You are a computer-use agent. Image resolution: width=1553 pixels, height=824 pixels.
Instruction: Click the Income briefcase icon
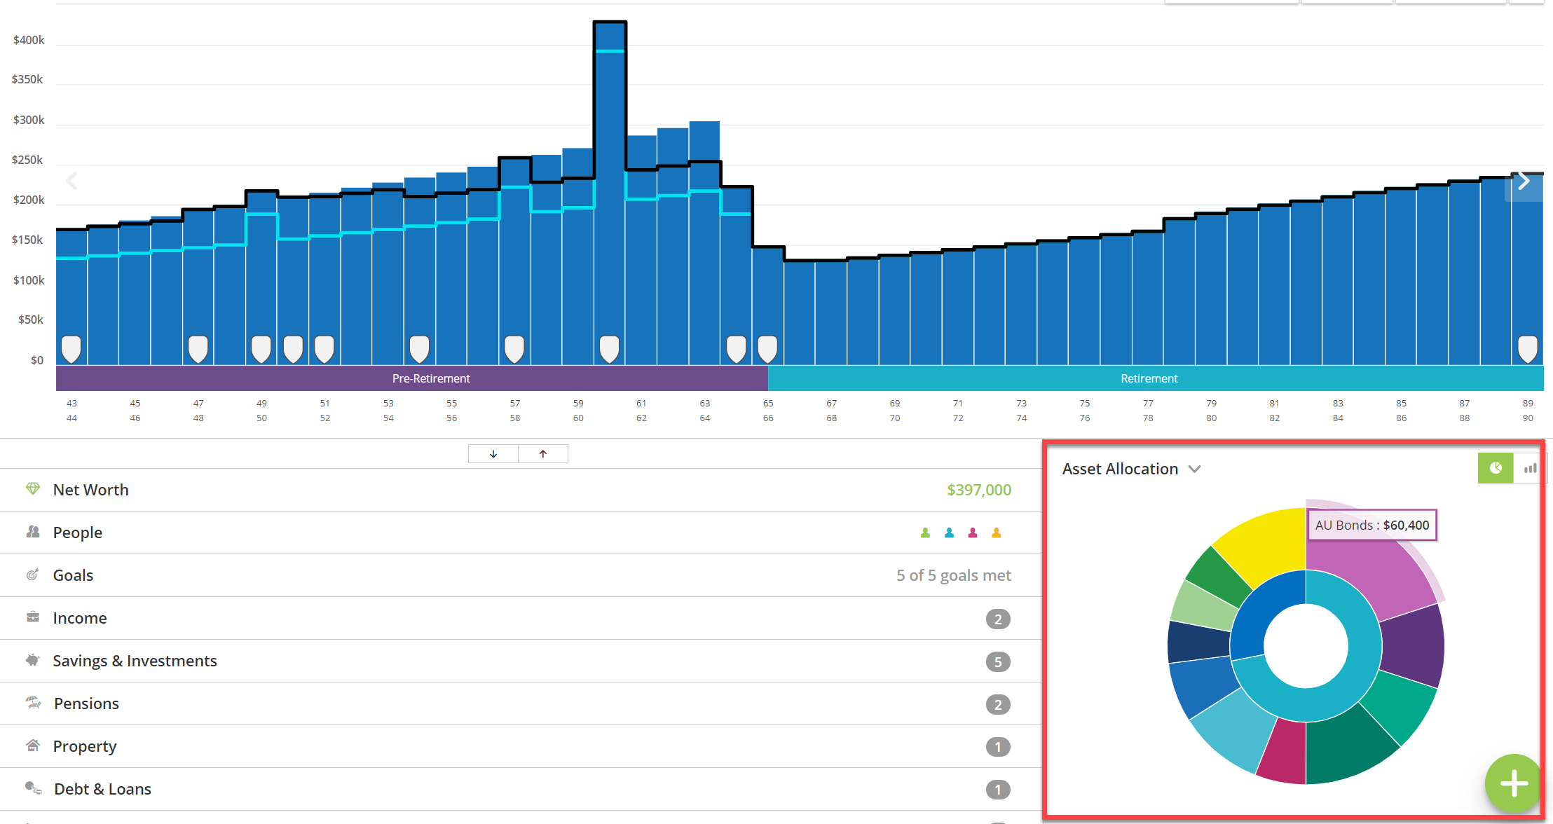33,617
